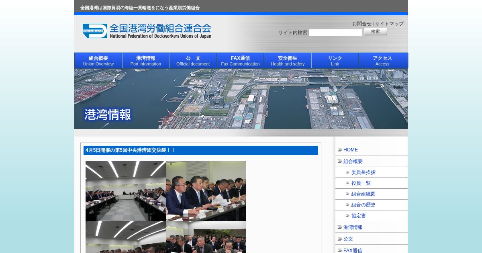Screen dimensions: 482x253
Task: Click the arrow bullet beside 組合の歴史
Action: [348, 205]
